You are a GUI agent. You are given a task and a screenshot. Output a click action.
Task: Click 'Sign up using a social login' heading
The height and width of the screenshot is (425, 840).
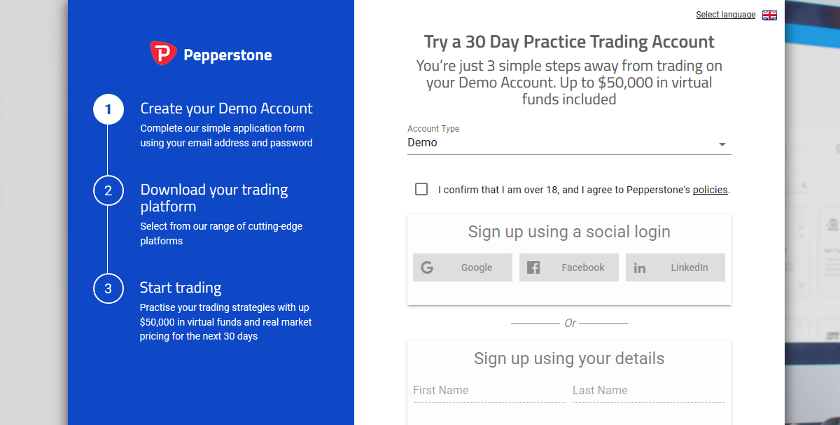click(x=569, y=232)
